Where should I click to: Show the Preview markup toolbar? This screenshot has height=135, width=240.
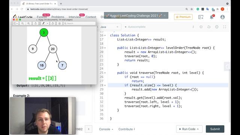60,23
